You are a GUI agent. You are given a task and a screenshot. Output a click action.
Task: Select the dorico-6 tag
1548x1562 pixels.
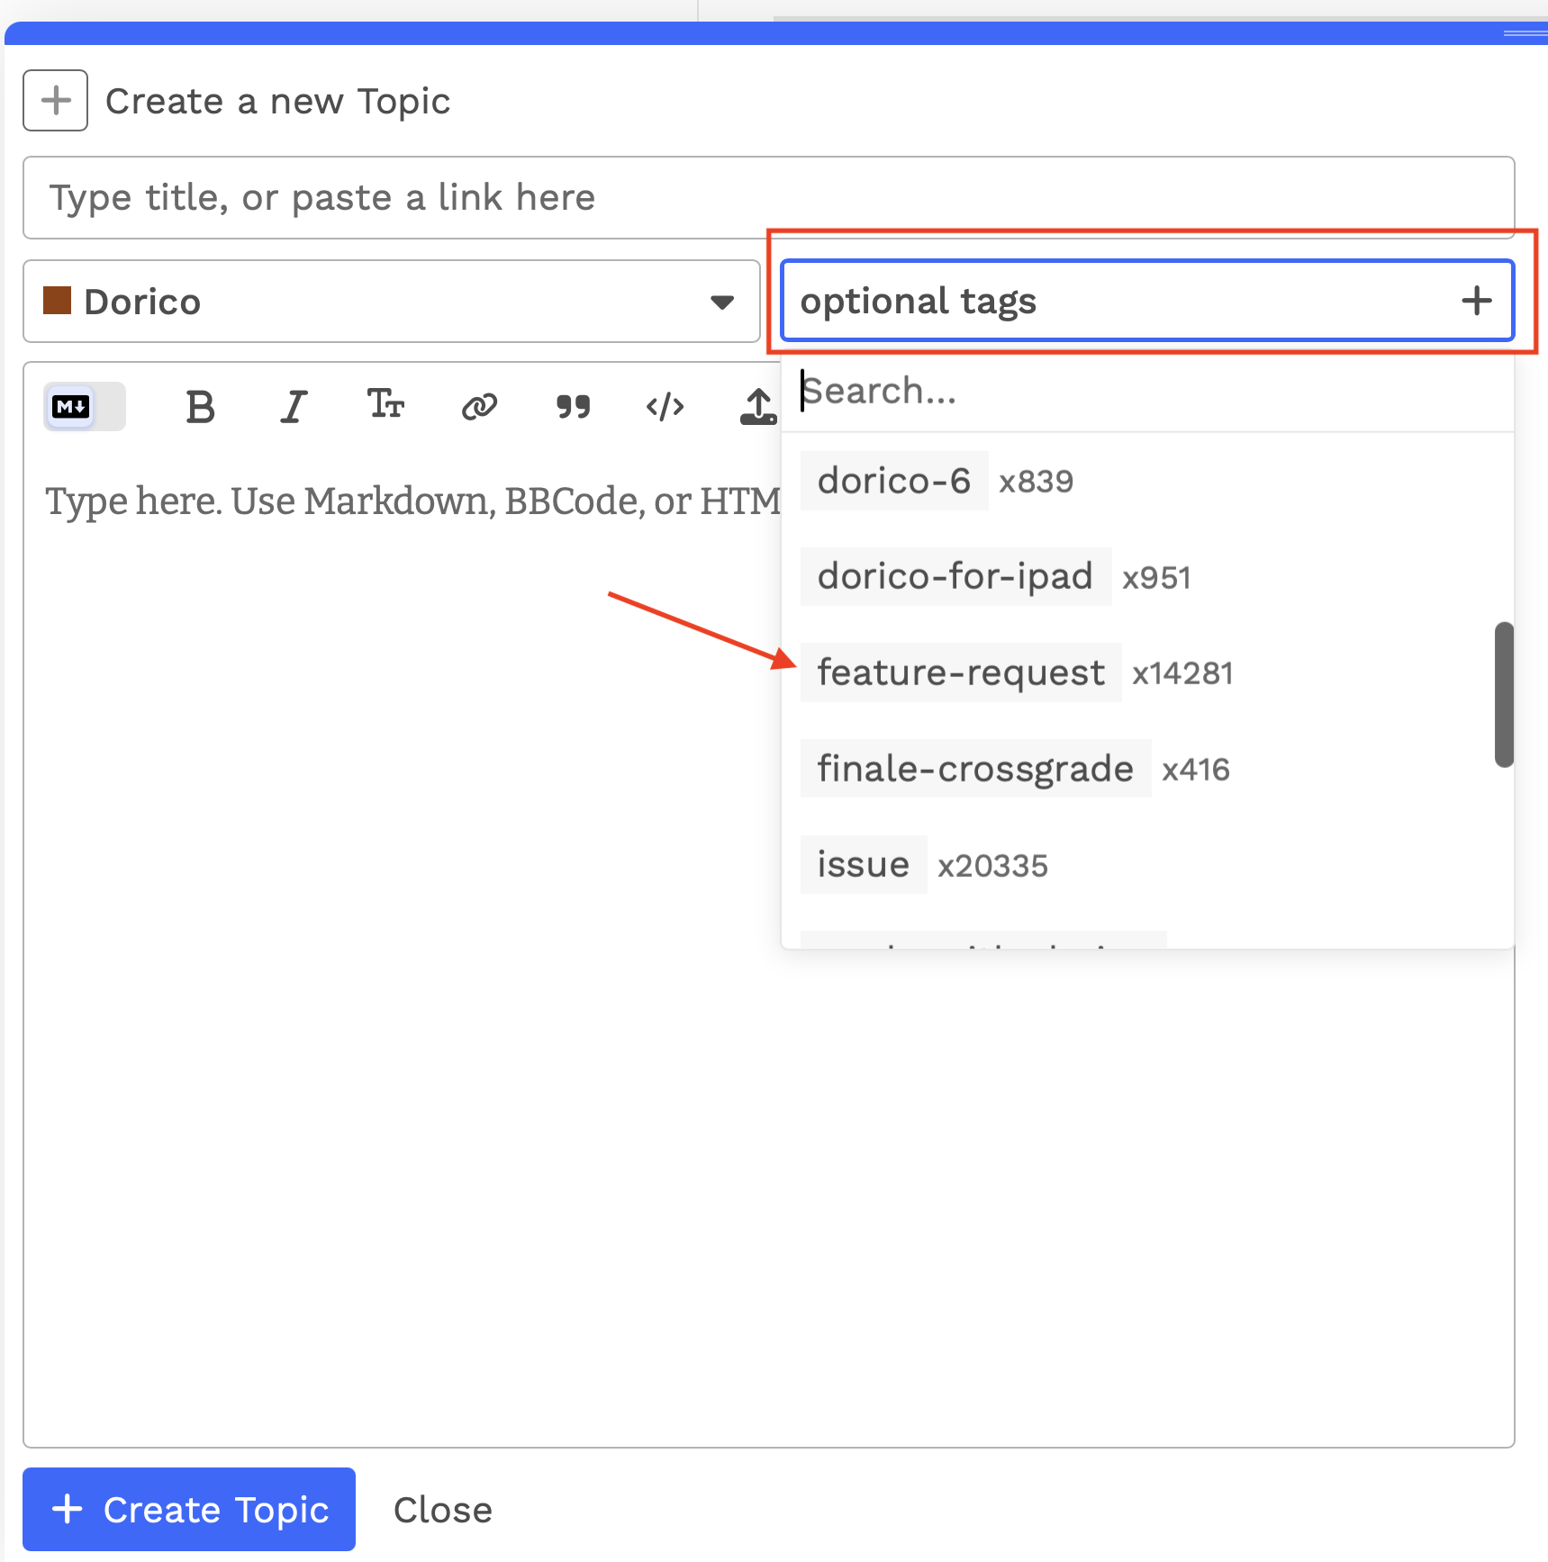coord(894,481)
